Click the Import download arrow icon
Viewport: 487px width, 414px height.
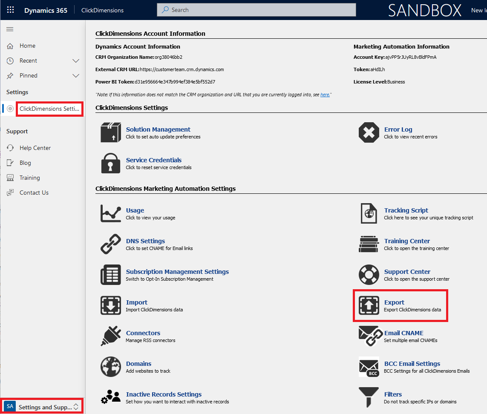(x=111, y=305)
